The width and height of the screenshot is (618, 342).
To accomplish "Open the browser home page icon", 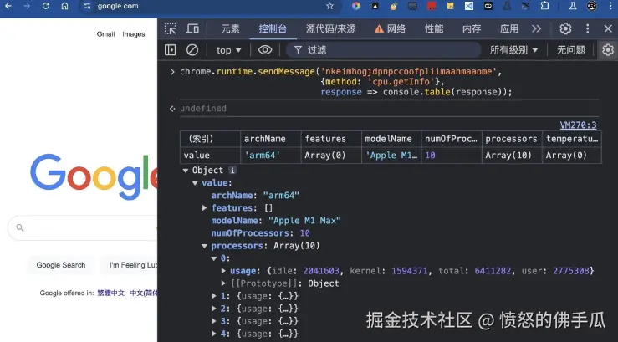I will pos(64,6).
